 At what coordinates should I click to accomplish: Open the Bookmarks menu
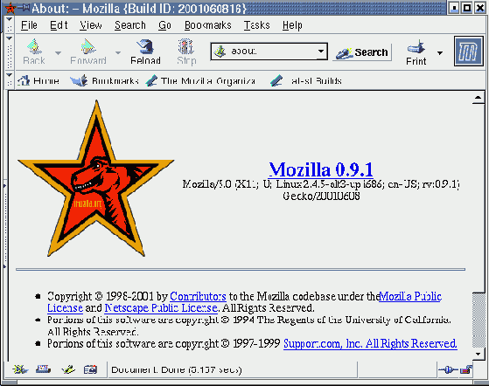tap(207, 25)
